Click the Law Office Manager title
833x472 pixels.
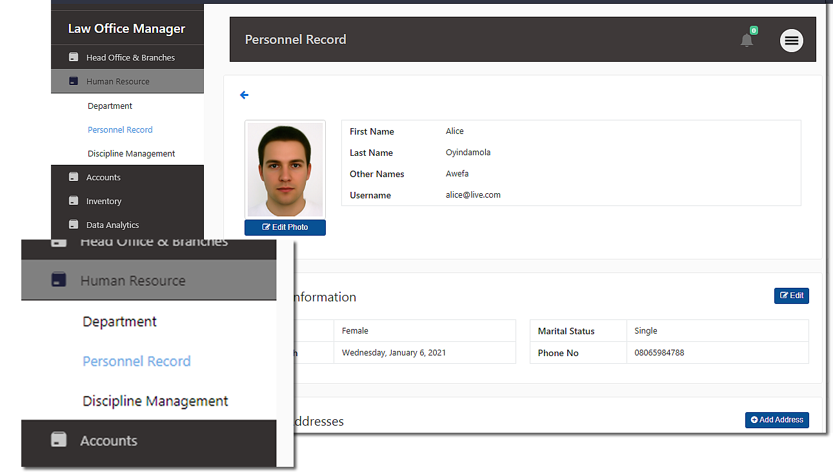[126, 29]
